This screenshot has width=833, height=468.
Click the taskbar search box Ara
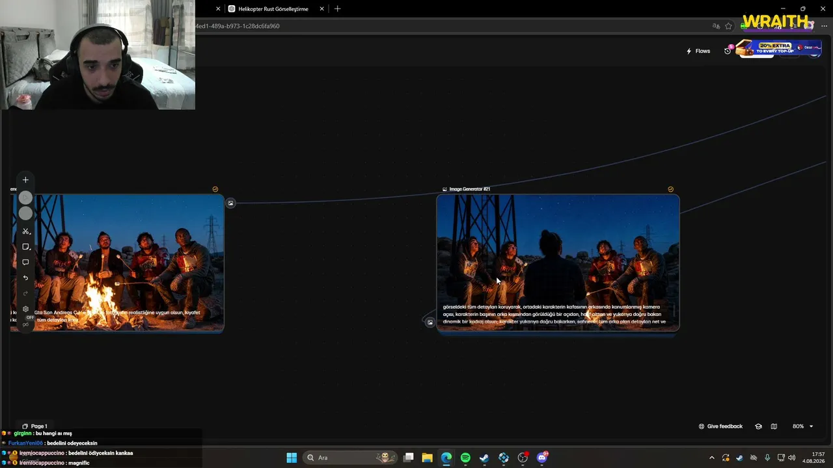(350, 458)
